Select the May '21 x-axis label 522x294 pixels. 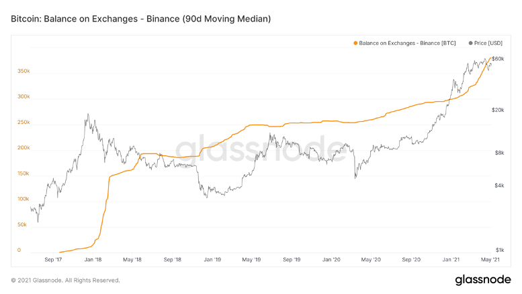tap(490, 259)
